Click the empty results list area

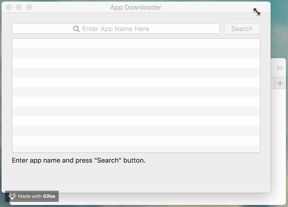136,96
